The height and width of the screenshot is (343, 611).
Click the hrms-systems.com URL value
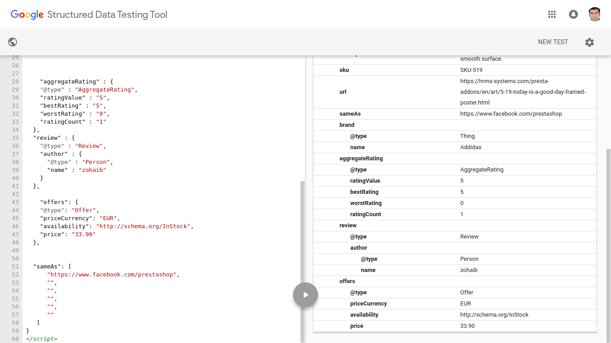tap(523, 92)
